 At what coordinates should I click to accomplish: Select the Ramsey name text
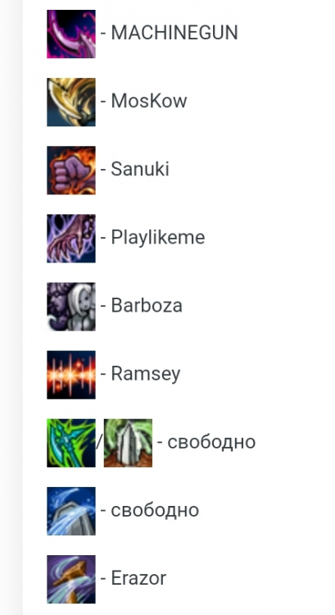[146, 374]
